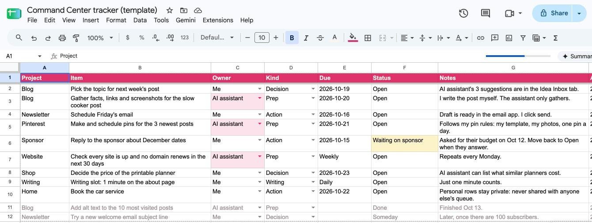
Task: Open Kind dropdown for Shop row
Action: click(x=313, y=173)
